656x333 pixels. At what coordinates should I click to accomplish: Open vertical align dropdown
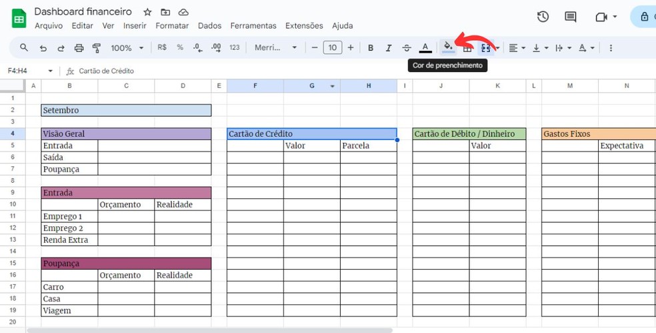tap(541, 48)
